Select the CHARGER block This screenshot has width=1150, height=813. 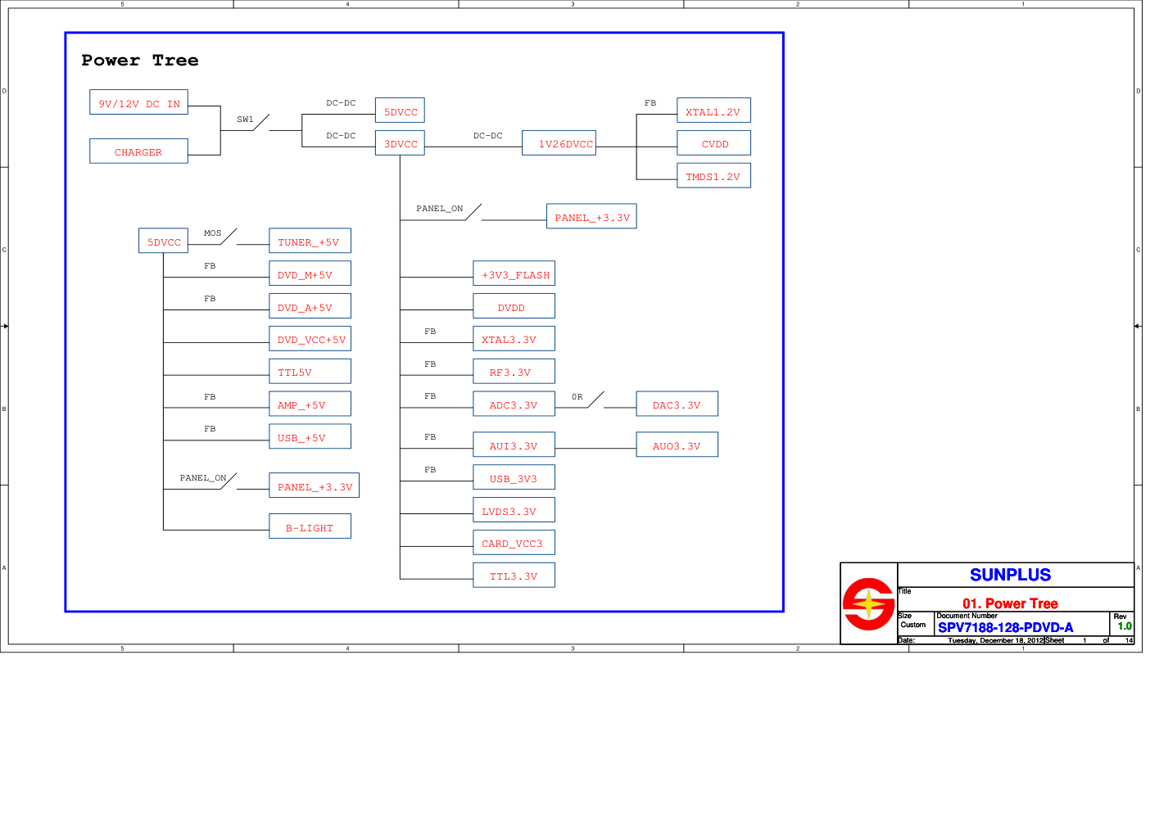tap(138, 151)
